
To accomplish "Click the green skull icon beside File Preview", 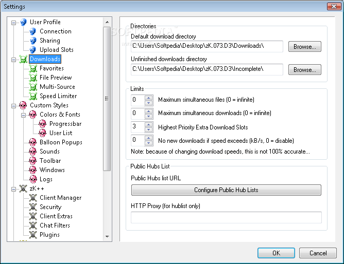I will click(33, 78).
